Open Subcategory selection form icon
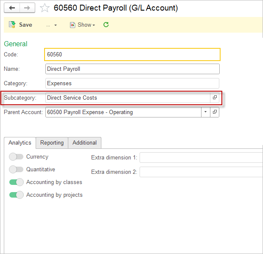This screenshot has width=263, height=254. pyautogui.click(x=215, y=98)
